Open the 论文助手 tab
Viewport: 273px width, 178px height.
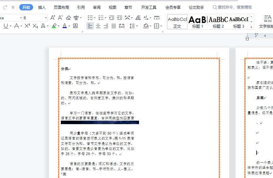[x=196, y=7]
